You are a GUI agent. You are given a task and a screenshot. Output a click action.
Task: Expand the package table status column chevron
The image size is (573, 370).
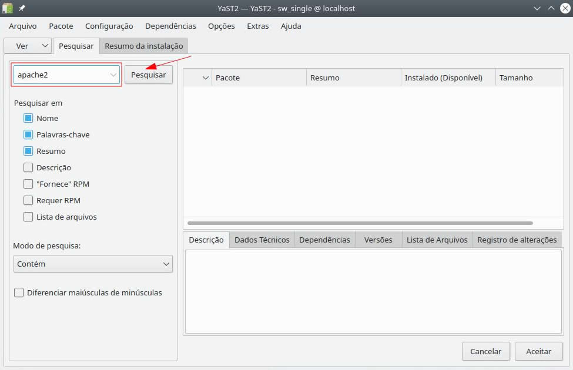coord(205,78)
